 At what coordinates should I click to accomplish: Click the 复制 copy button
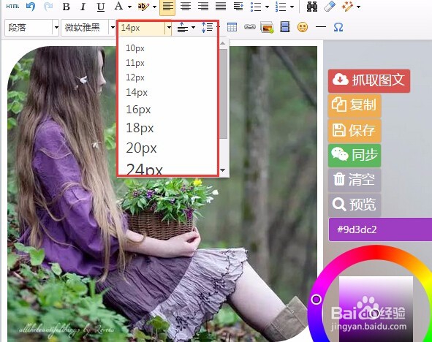tap(355, 105)
